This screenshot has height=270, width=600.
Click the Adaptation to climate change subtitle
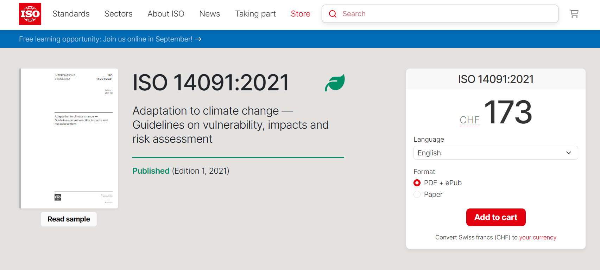coord(230,125)
